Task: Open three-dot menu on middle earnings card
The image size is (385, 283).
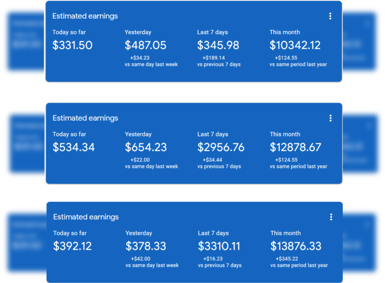Action: pos(330,118)
